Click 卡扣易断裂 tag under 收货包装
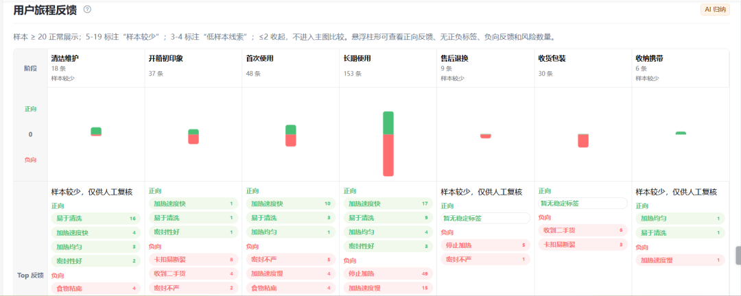 [x=583, y=244]
